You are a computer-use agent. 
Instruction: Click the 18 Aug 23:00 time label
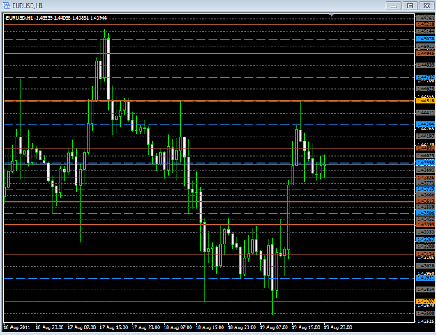click(x=241, y=327)
